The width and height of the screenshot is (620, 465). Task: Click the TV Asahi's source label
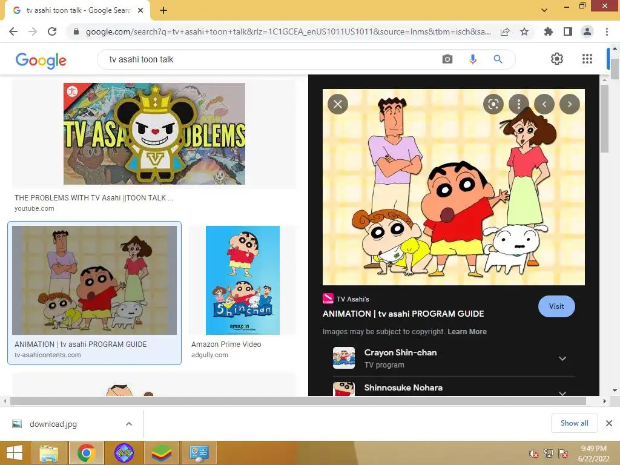click(353, 299)
